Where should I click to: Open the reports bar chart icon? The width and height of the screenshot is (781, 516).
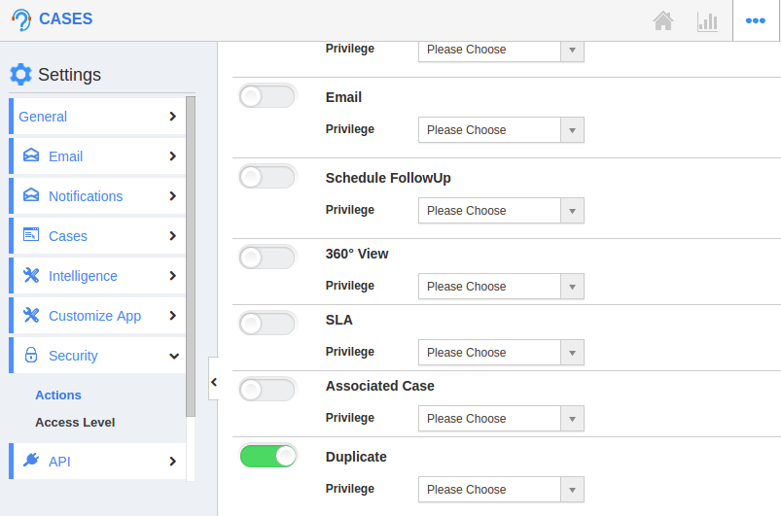pos(707,22)
